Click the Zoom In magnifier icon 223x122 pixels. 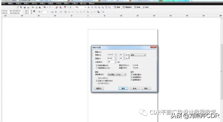click(89, 7)
